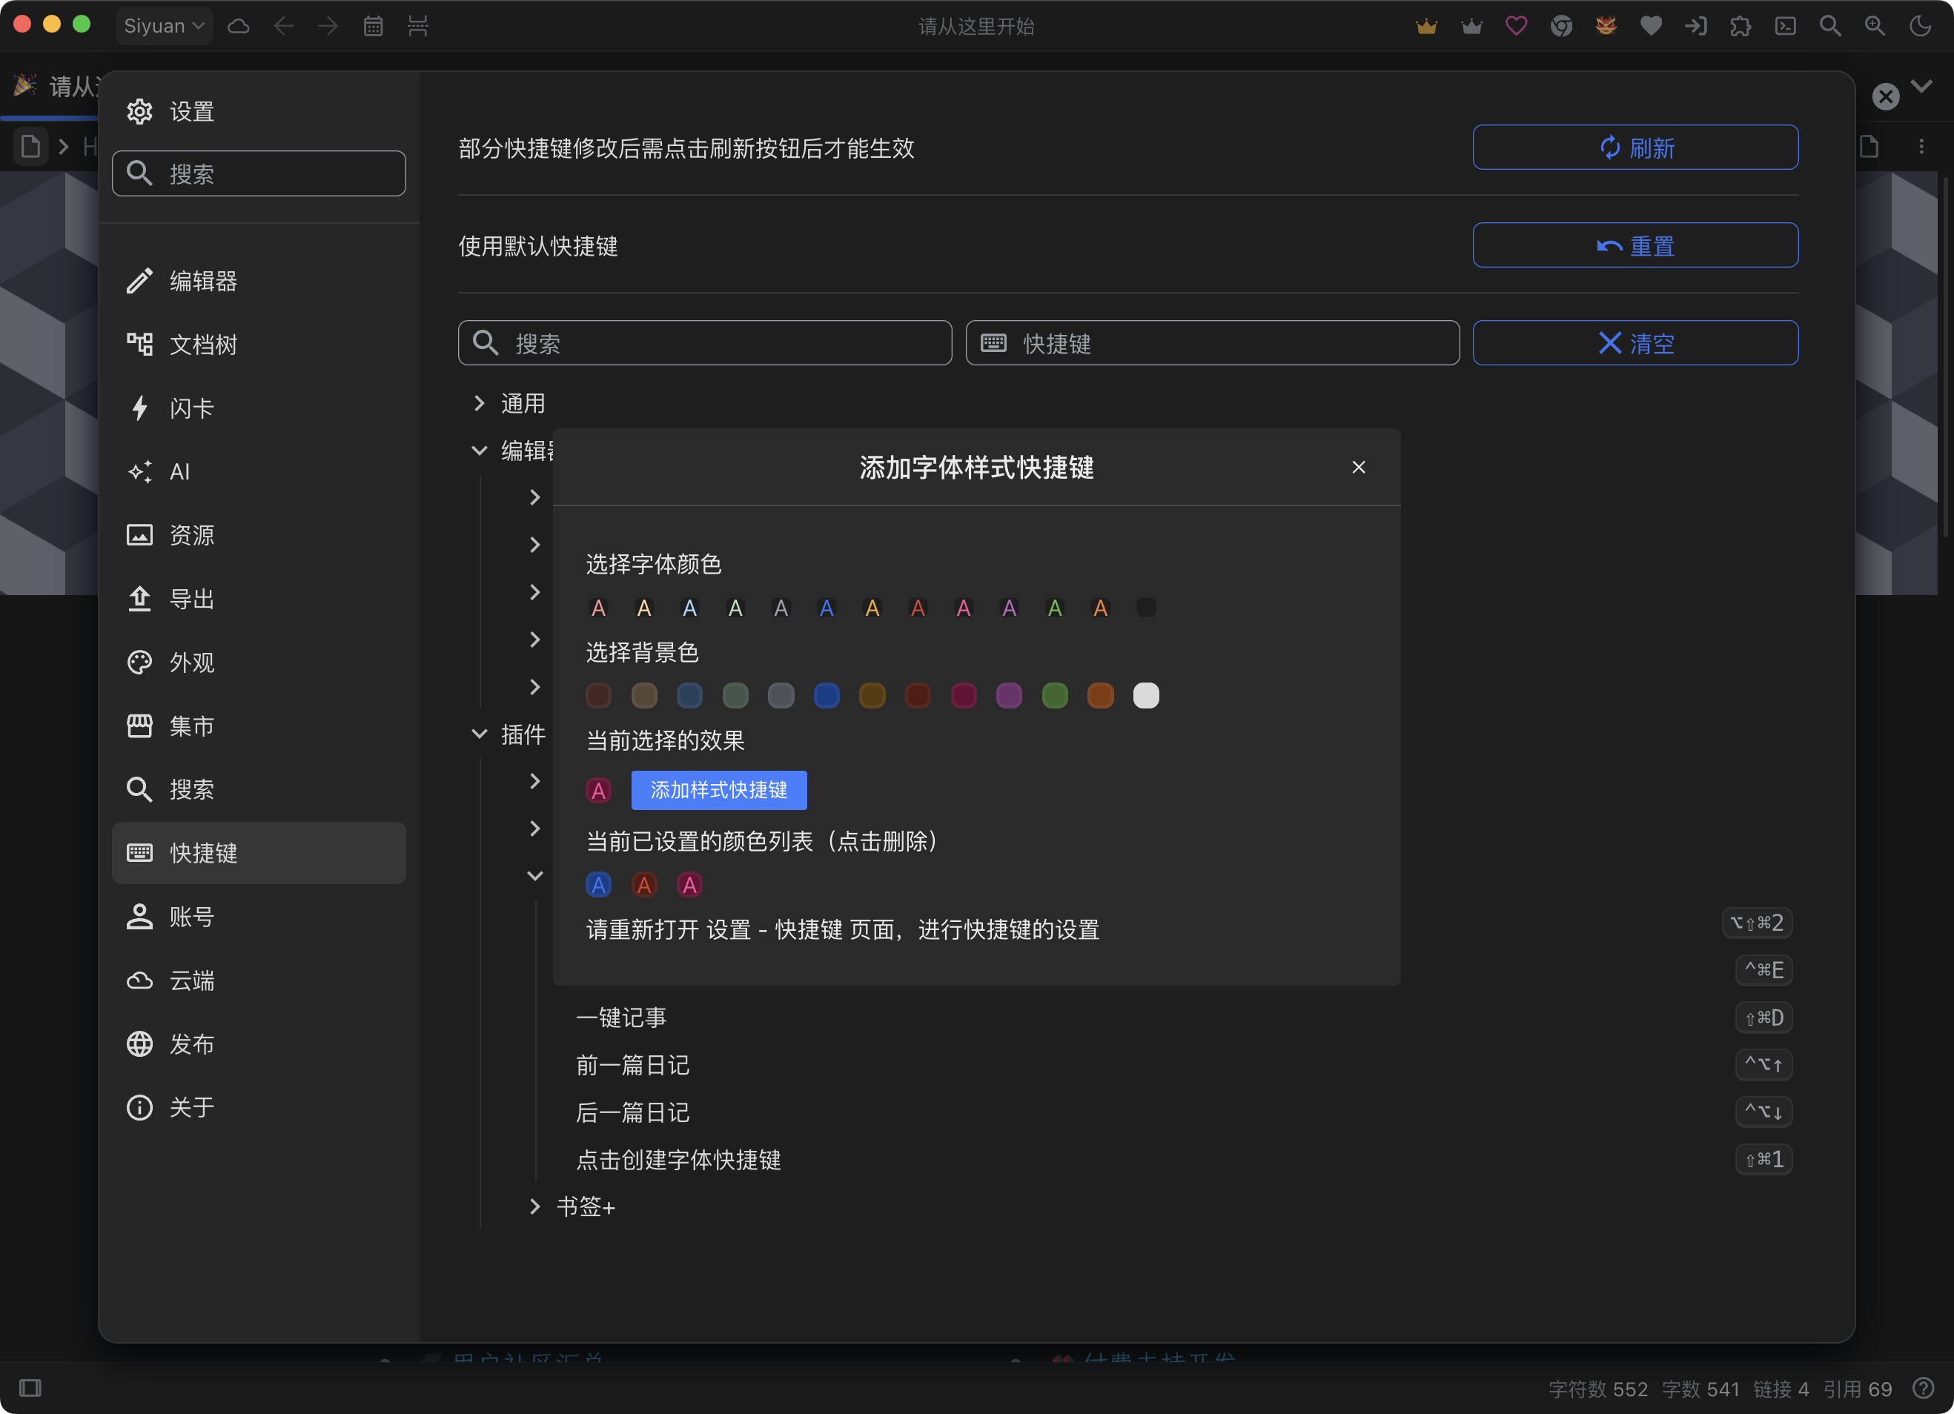Viewport: 1954px width, 1414px height.
Task: Toggle dark mode moon icon
Action: (1921, 26)
